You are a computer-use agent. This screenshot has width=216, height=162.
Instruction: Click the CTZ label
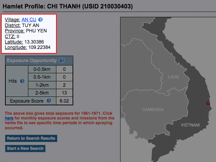click(x=10, y=36)
